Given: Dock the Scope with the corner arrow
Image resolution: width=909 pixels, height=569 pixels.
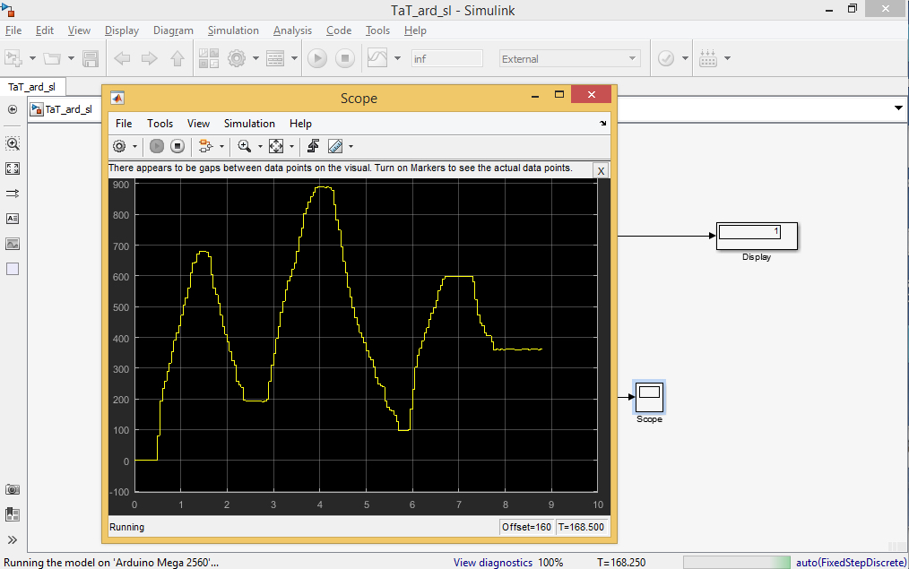Looking at the screenshot, I should 603,124.
